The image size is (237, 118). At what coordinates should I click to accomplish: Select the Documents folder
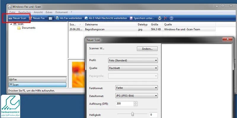click(x=28, y=28)
